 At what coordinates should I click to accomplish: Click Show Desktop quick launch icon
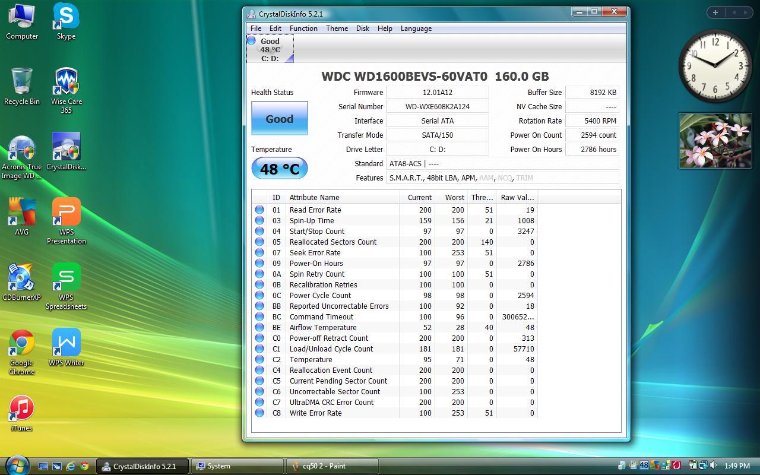43,466
